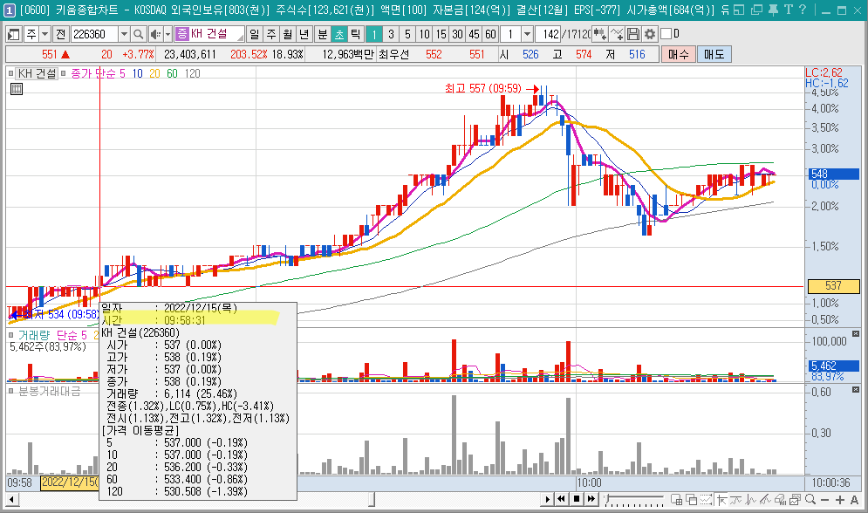The image size is (868, 513).
Task: Click the 전 button beside stock code
Action: tap(61, 34)
